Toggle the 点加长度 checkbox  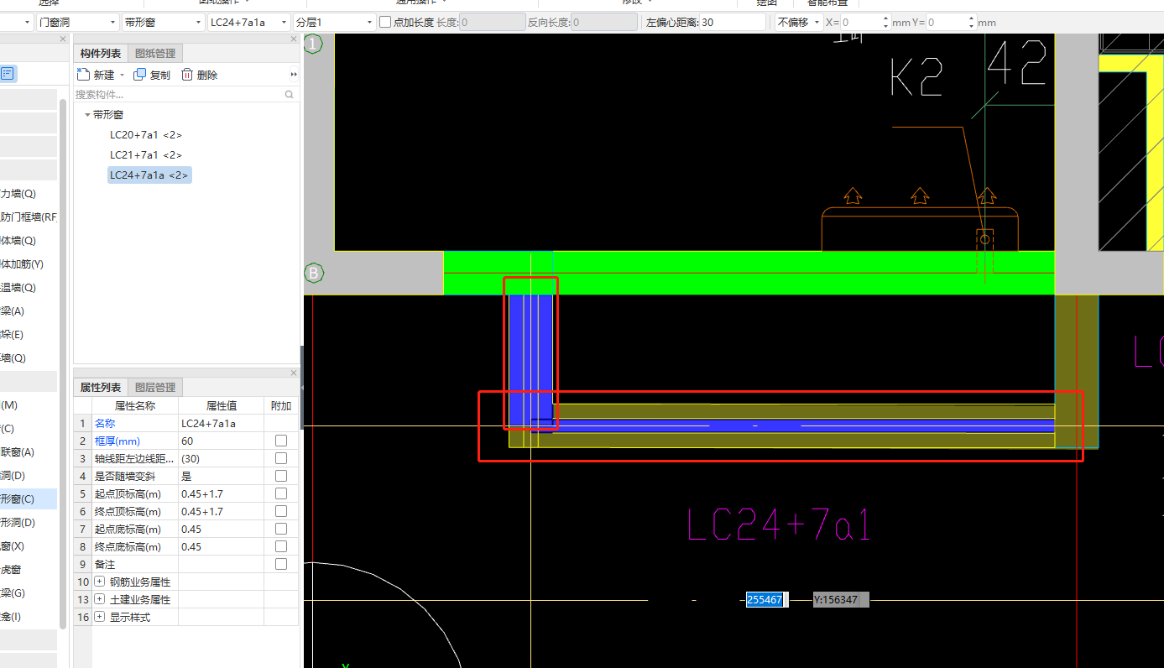(x=385, y=23)
